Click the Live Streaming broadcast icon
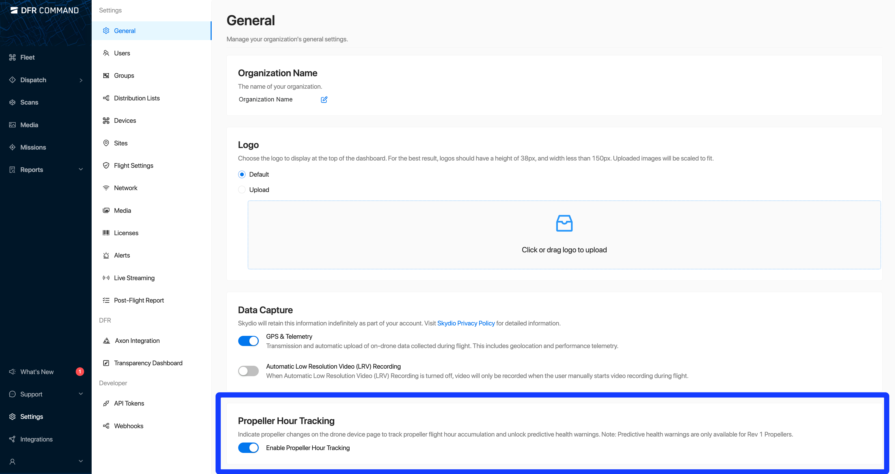 pyautogui.click(x=106, y=278)
